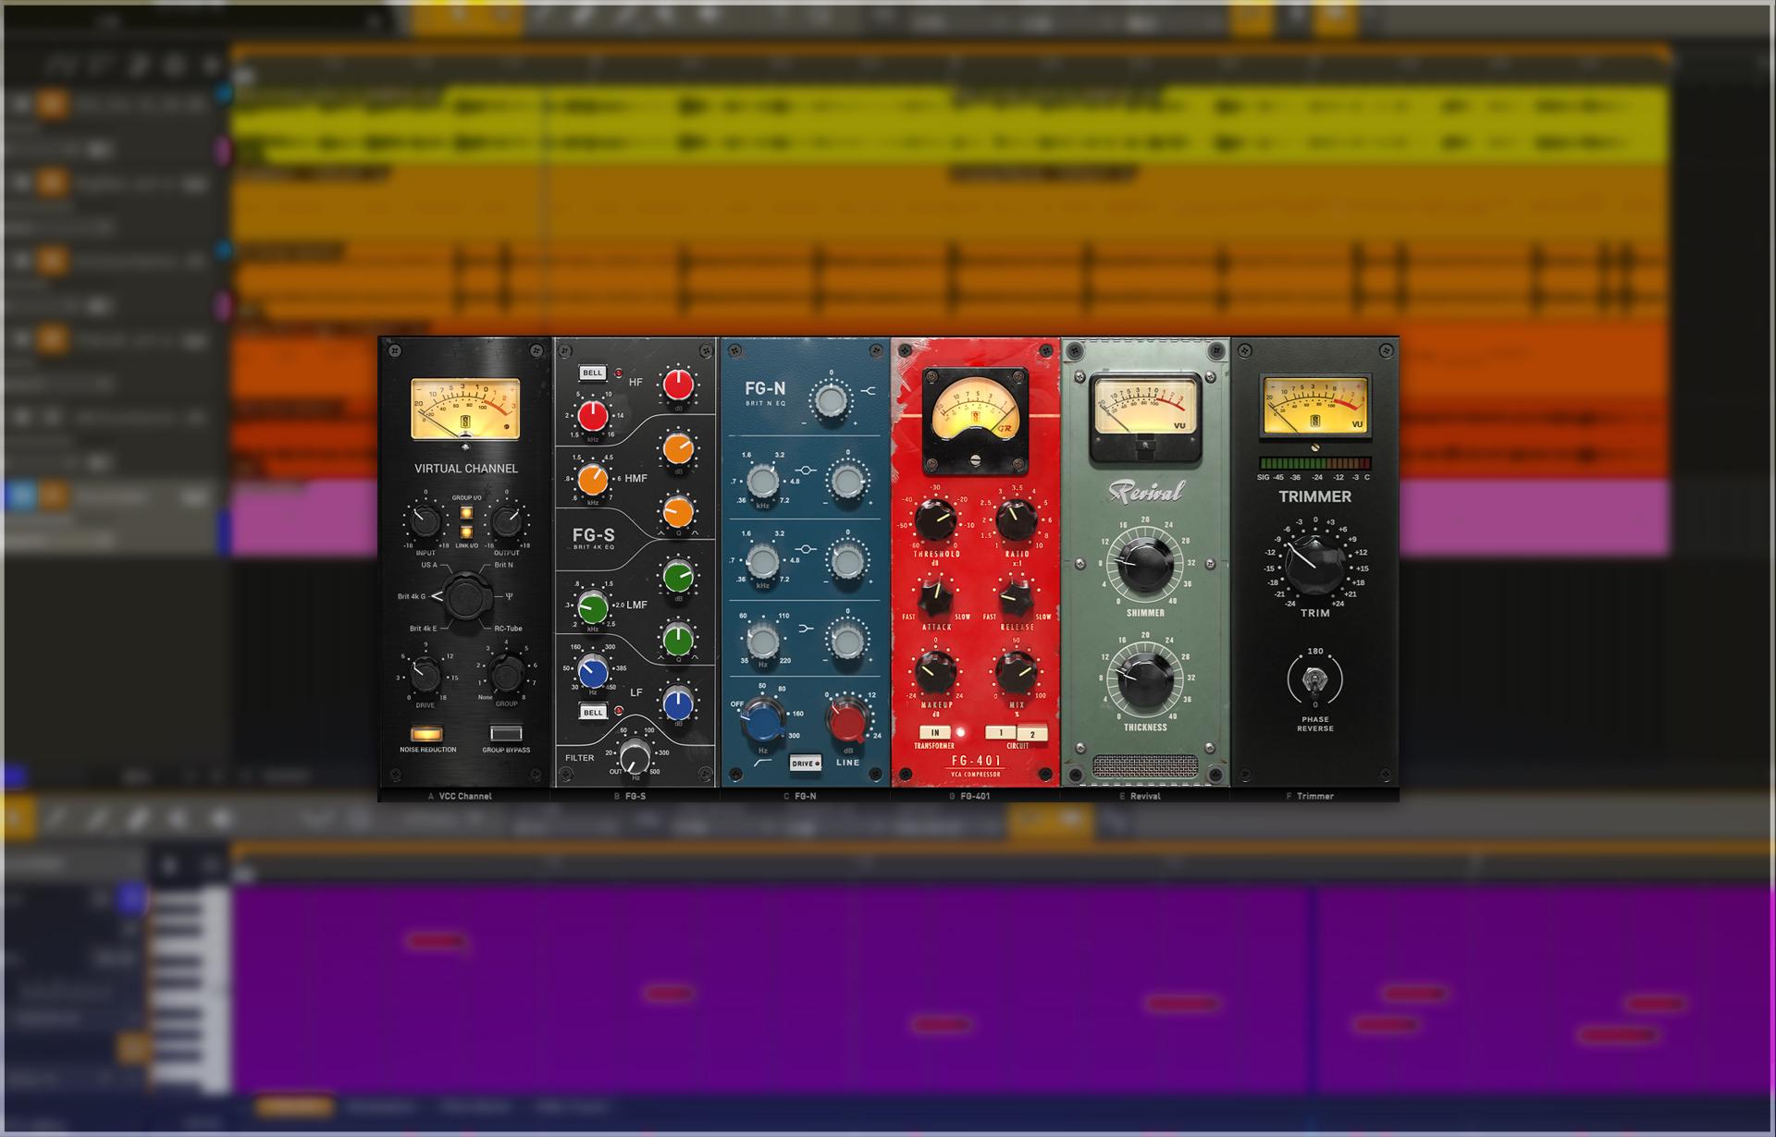The height and width of the screenshot is (1137, 1776).
Task: Click the Release knob on FG-401
Action: point(1016,596)
